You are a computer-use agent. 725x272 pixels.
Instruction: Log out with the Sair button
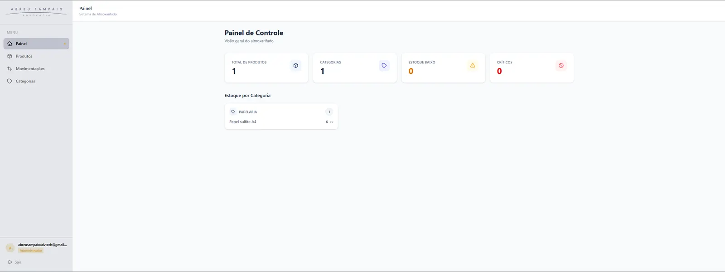pos(14,262)
